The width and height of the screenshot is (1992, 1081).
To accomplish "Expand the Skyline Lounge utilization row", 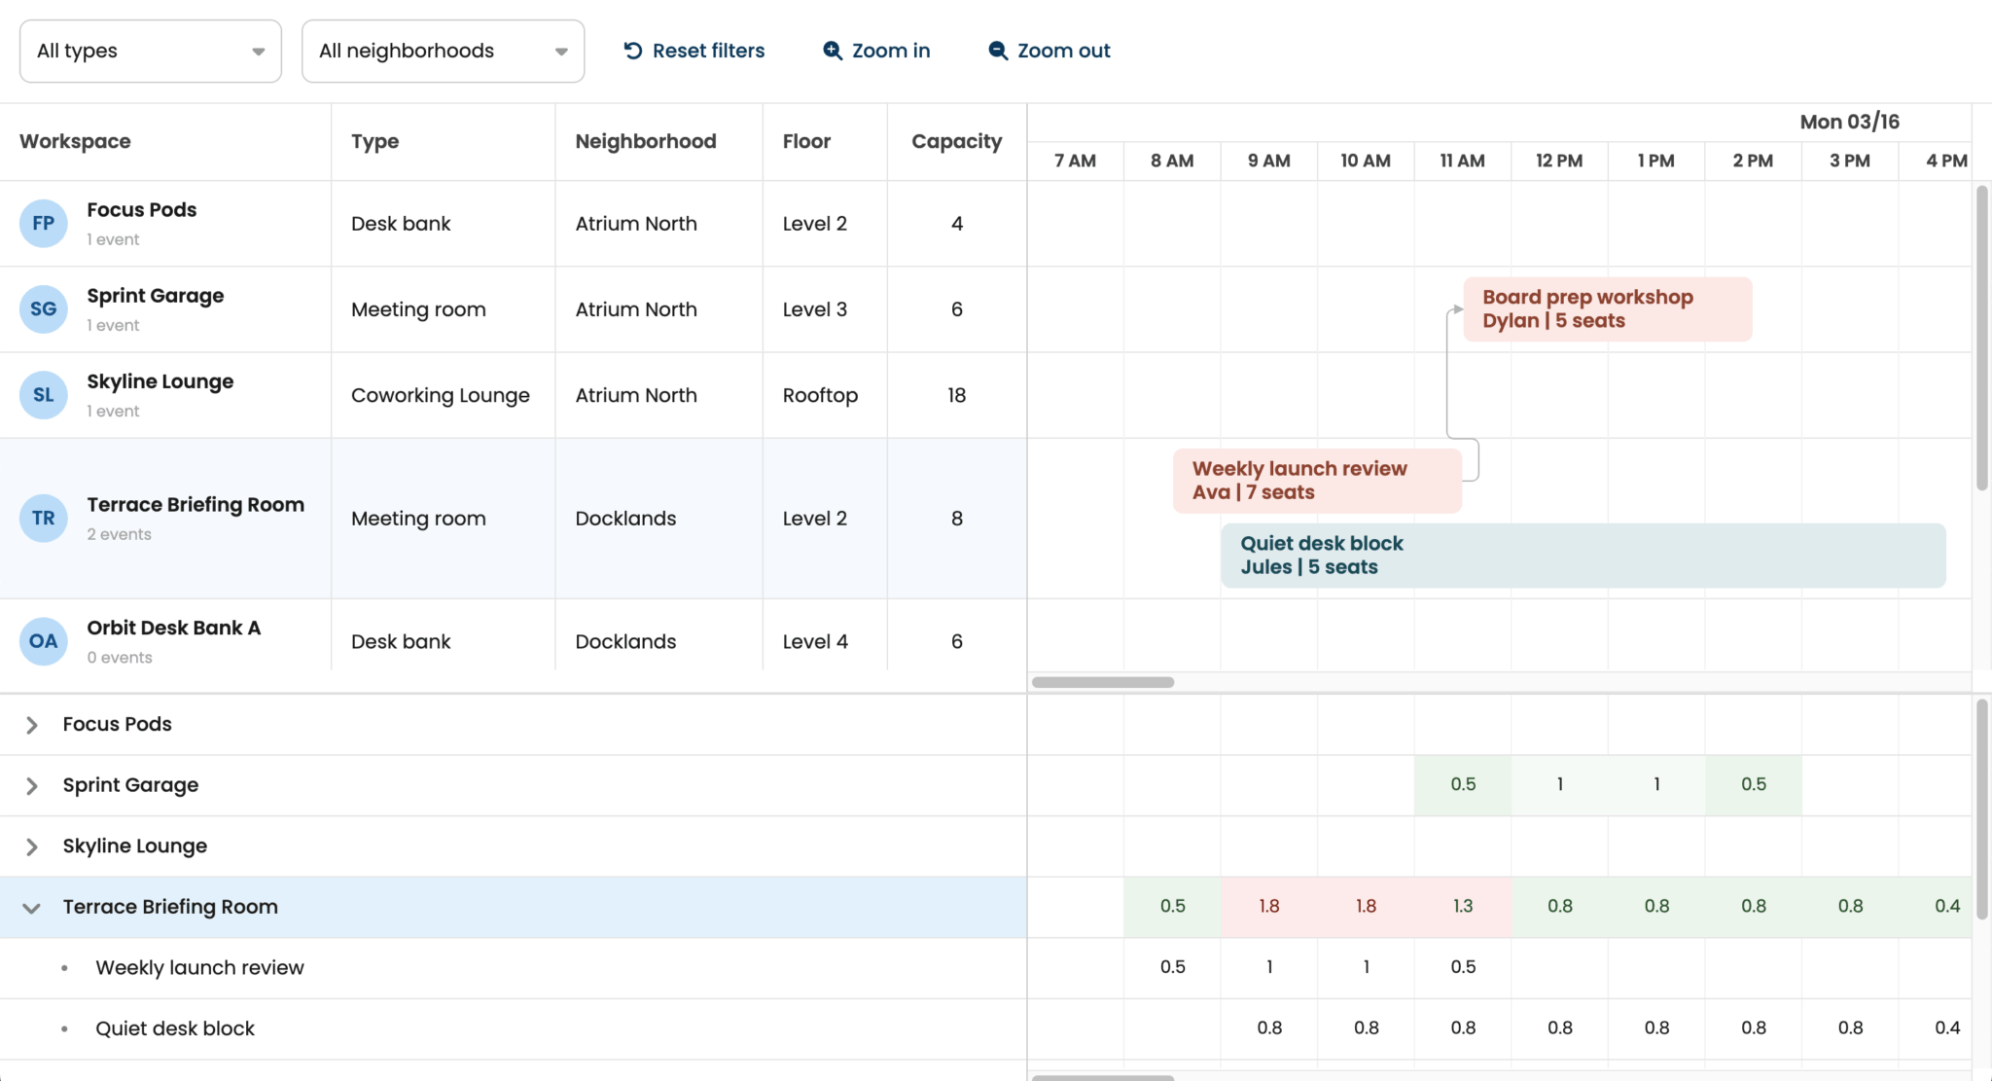I will click(32, 847).
